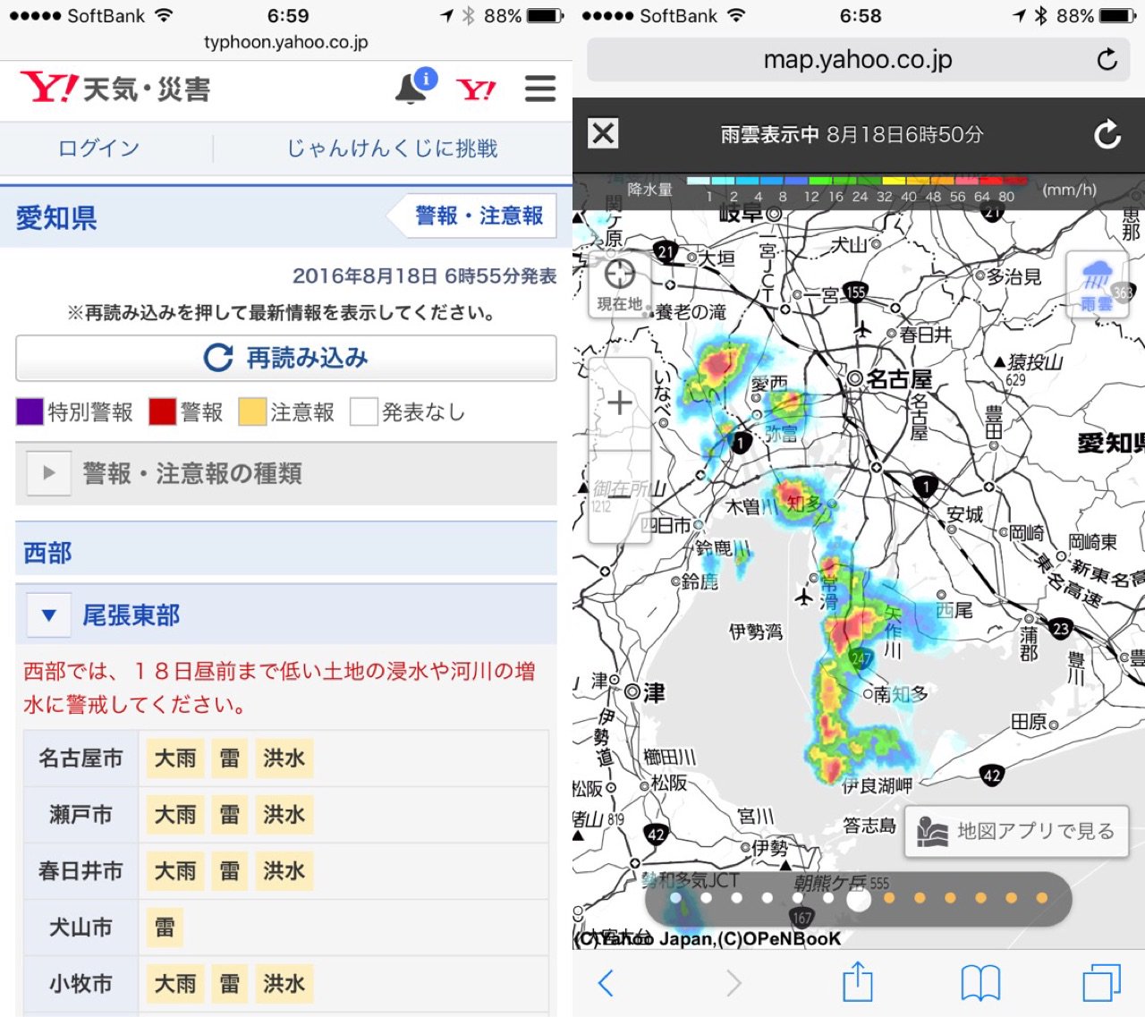Select the large white current-time dot on timeline
Screen dimensions: 1145x1017
pyautogui.click(x=859, y=899)
